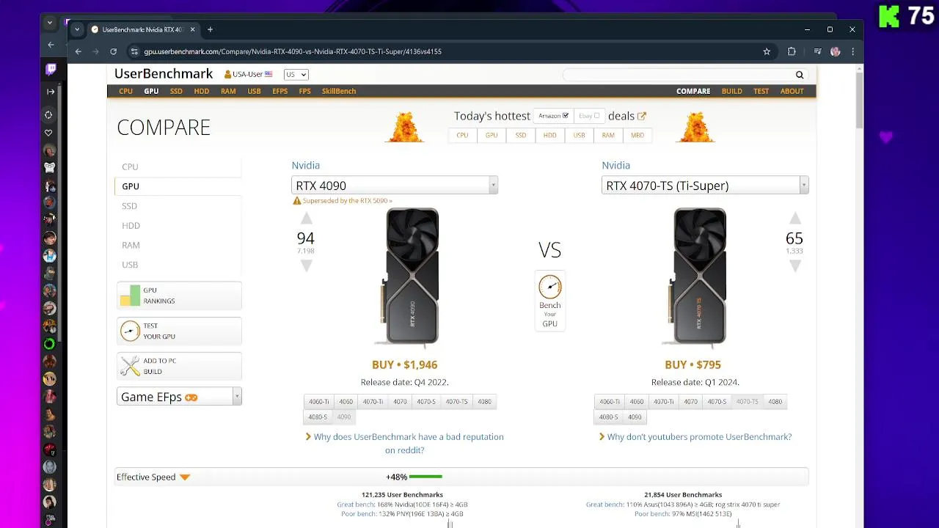Select RAM in the Compare sidebar
The width and height of the screenshot is (939, 528).
pos(131,245)
